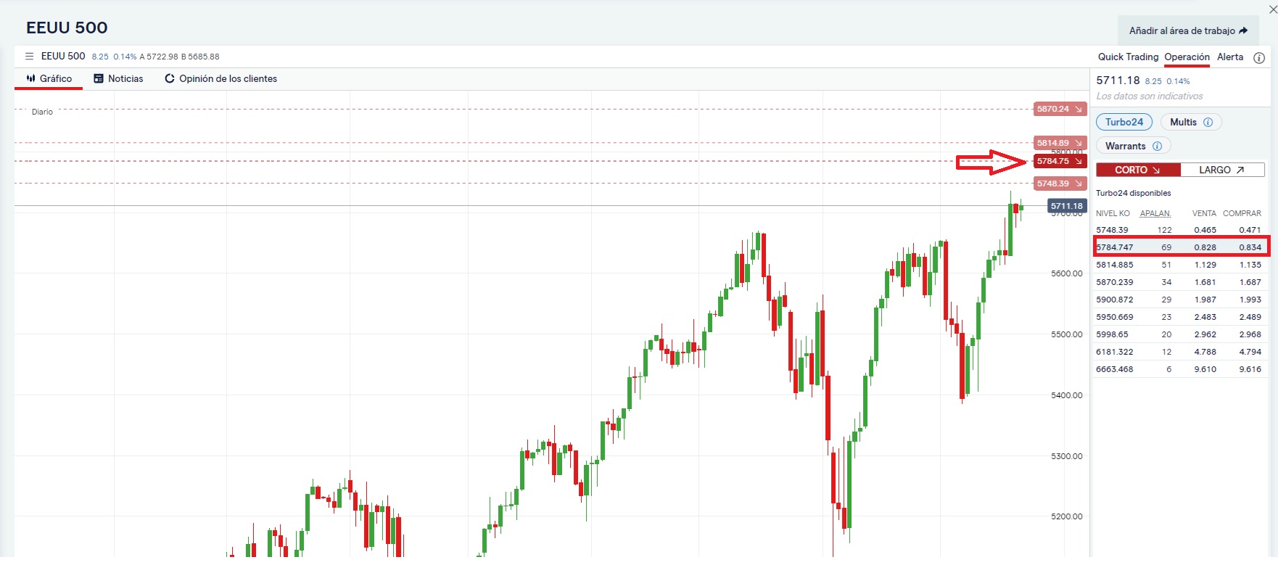This screenshot has height=573, width=1278.
Task: Open the 5870.24 level dropdown arrow on chart
Action: tap(1079, 109)
